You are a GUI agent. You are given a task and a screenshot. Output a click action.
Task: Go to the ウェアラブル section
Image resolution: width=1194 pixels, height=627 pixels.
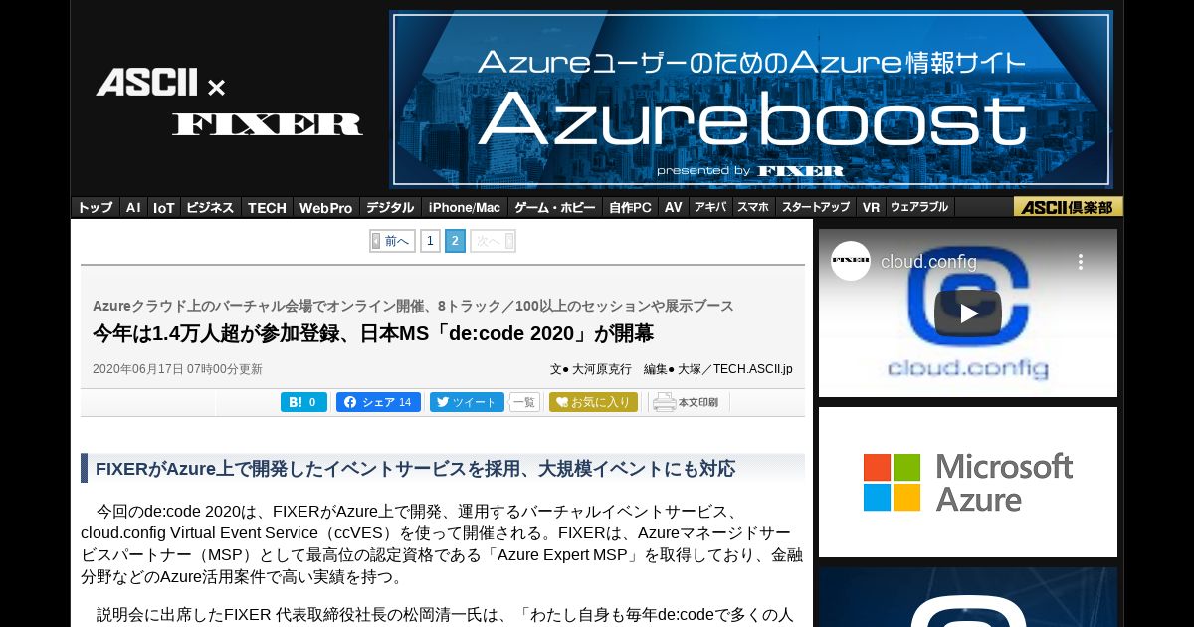point(919,207)
